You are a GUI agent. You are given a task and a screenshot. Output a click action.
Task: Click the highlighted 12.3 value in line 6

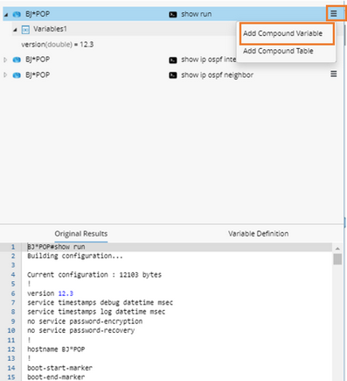66,293
